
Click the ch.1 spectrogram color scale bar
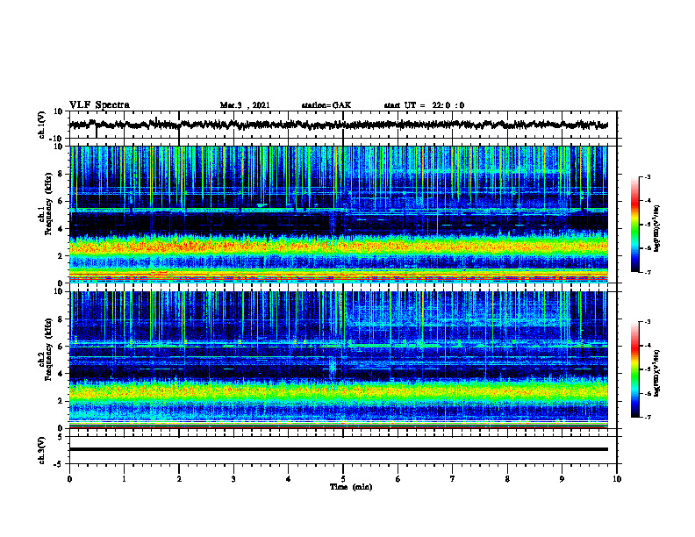634,225
